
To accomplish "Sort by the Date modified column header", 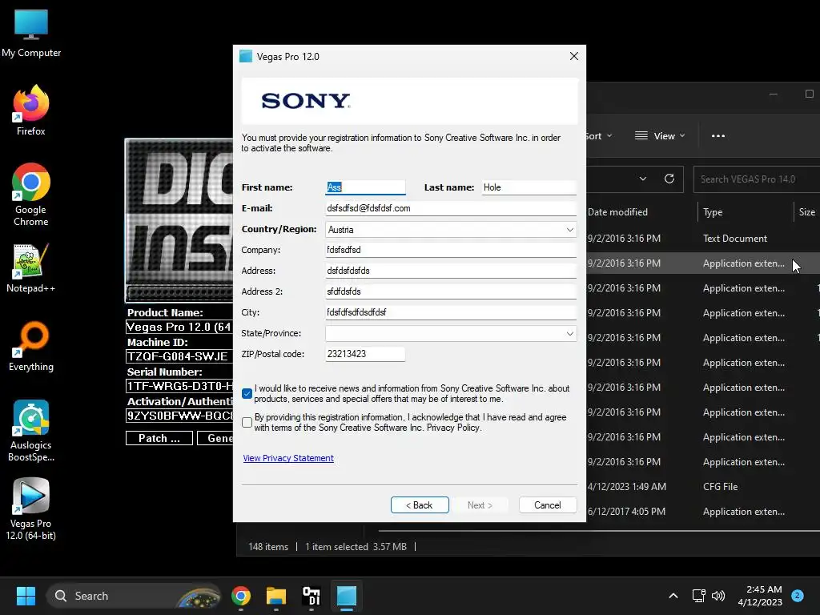I will (617, 211).
